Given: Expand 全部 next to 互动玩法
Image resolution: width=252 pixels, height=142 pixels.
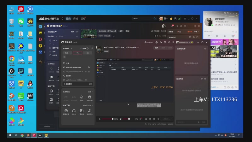Looking at the screenshot, I should [x=90, y=92].
